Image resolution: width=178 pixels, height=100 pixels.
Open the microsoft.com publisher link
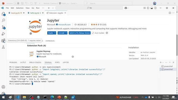pyautogui.click(x=64, y=24)
